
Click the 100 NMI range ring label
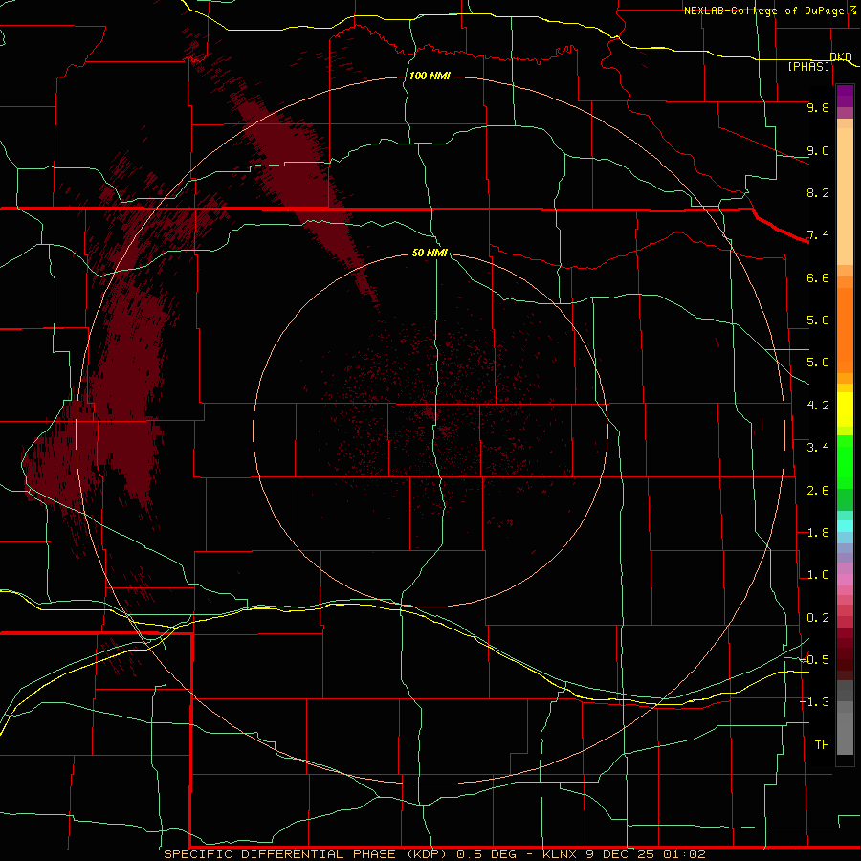tap(430, 76)
